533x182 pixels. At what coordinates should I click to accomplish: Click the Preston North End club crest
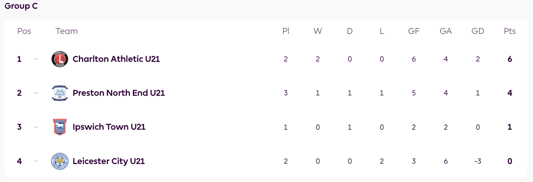pyautogui.click(x=60, y=93)
